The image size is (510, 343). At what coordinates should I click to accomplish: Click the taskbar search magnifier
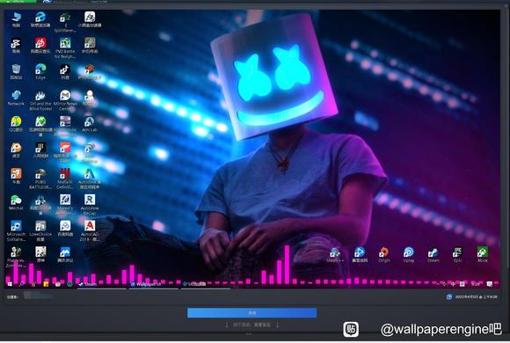pos(22,284)
